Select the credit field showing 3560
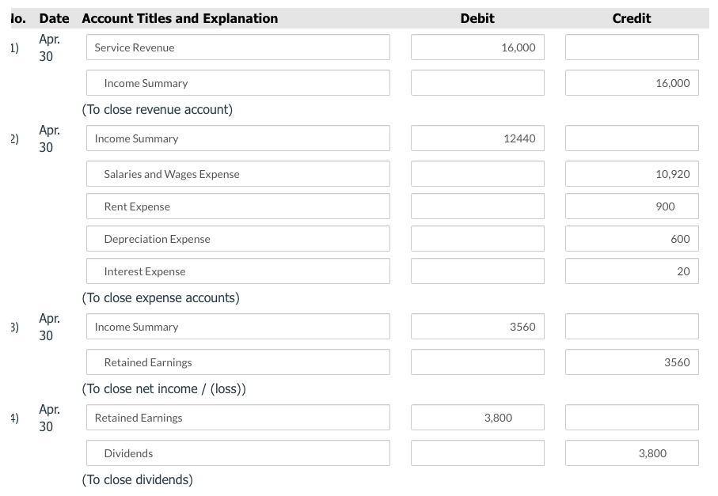 pos(632,362)
